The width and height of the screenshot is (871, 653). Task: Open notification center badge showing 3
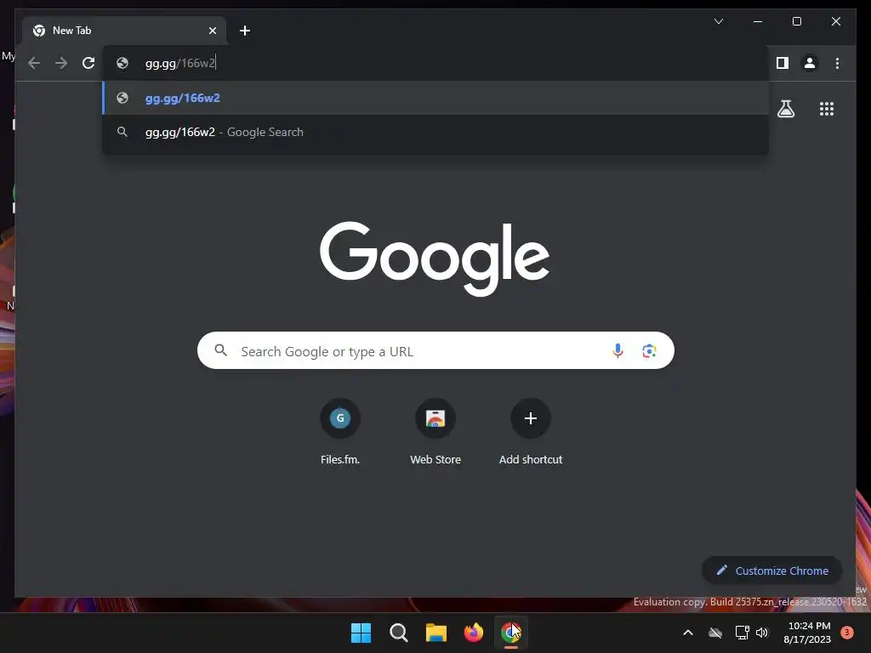pos(846,633)
